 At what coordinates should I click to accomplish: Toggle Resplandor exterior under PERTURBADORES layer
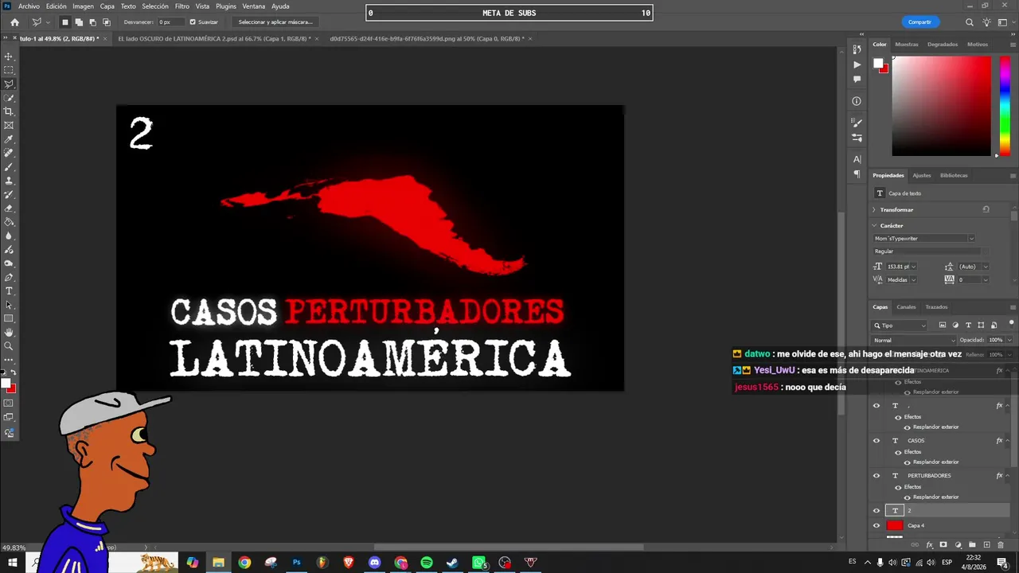[907, 497]
